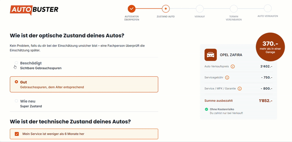The height and width of the screenshot is (142, 292).
Task: Click the Termin vereinbaren step label
Action: pos(234,18)
